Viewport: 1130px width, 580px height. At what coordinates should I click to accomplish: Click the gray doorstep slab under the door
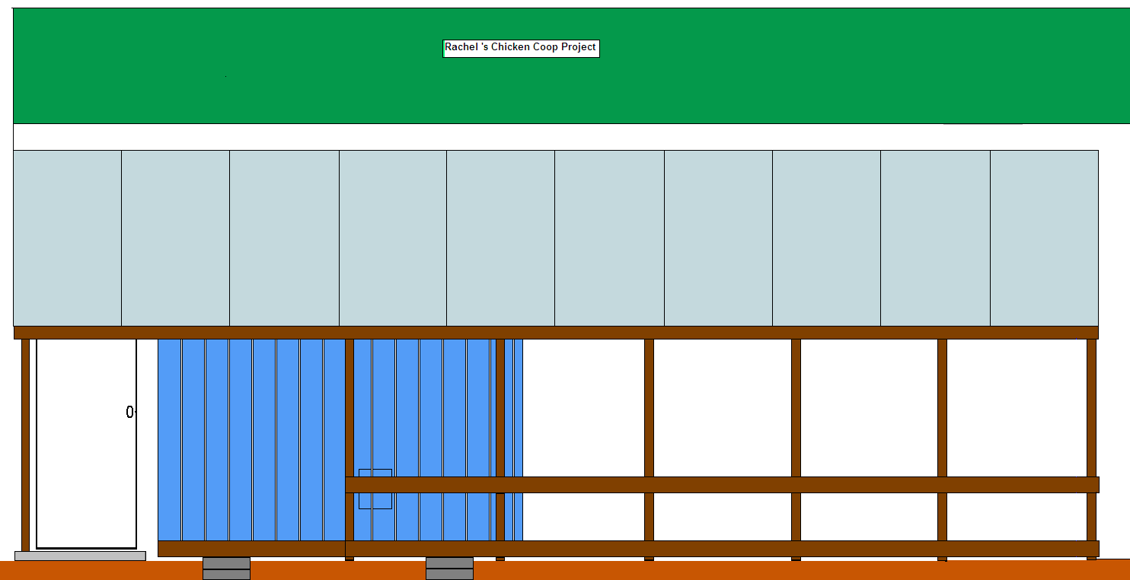pos(80,556)
